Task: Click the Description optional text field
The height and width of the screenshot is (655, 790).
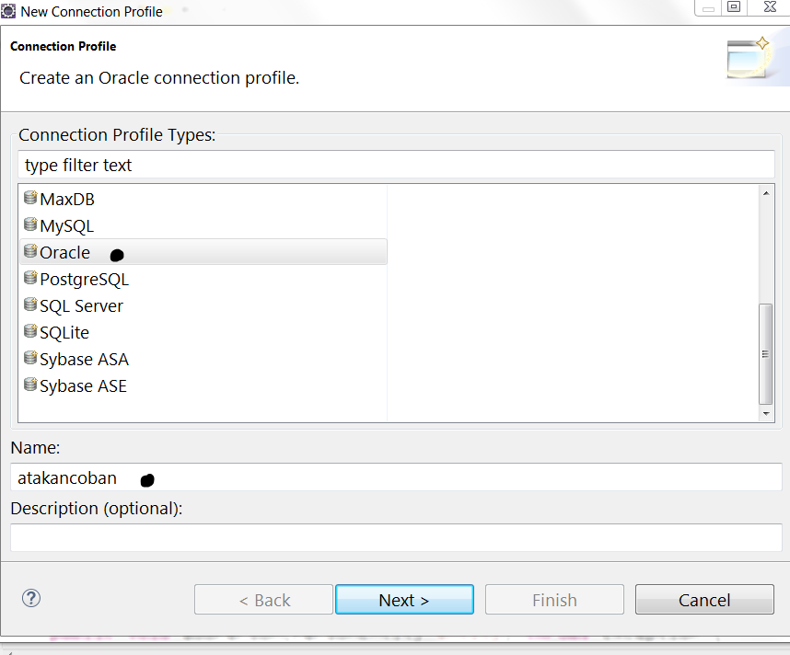Action: (396, 537)
